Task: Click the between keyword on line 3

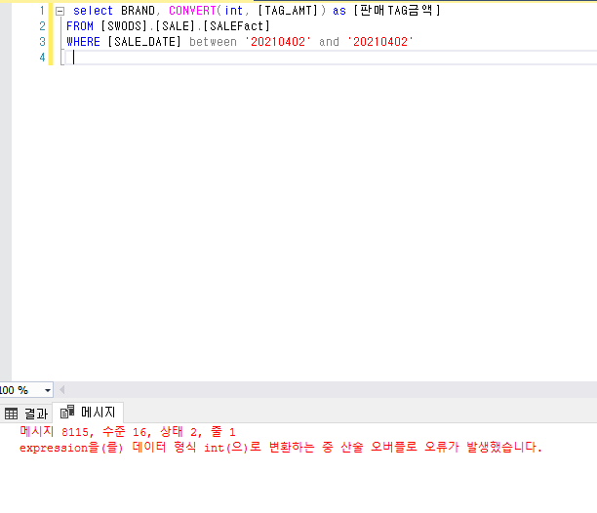Action: click(x=213, y=42)
